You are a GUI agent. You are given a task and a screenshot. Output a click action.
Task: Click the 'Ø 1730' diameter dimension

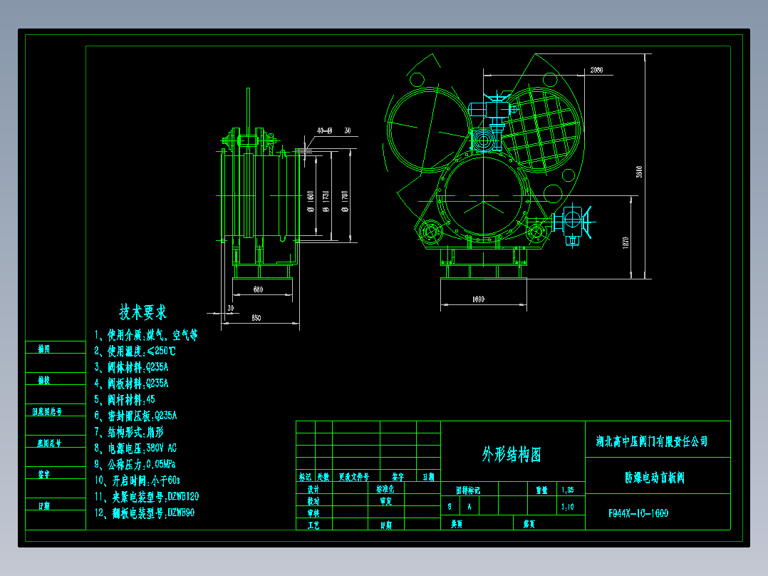pyautogui.click(x=326, y=201)
